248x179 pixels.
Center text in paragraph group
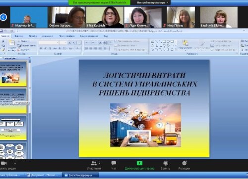(x=91, y=48)
